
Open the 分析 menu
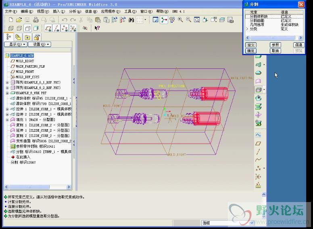click(x=75, y=11)
